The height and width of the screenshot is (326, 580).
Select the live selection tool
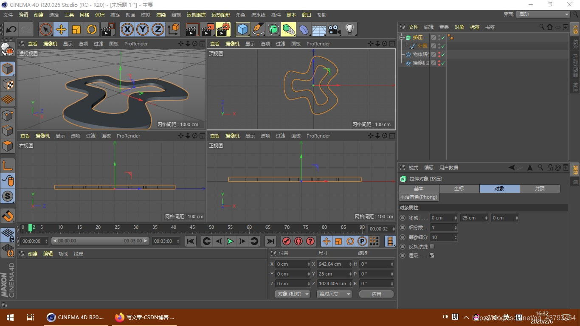pos(46,30)
